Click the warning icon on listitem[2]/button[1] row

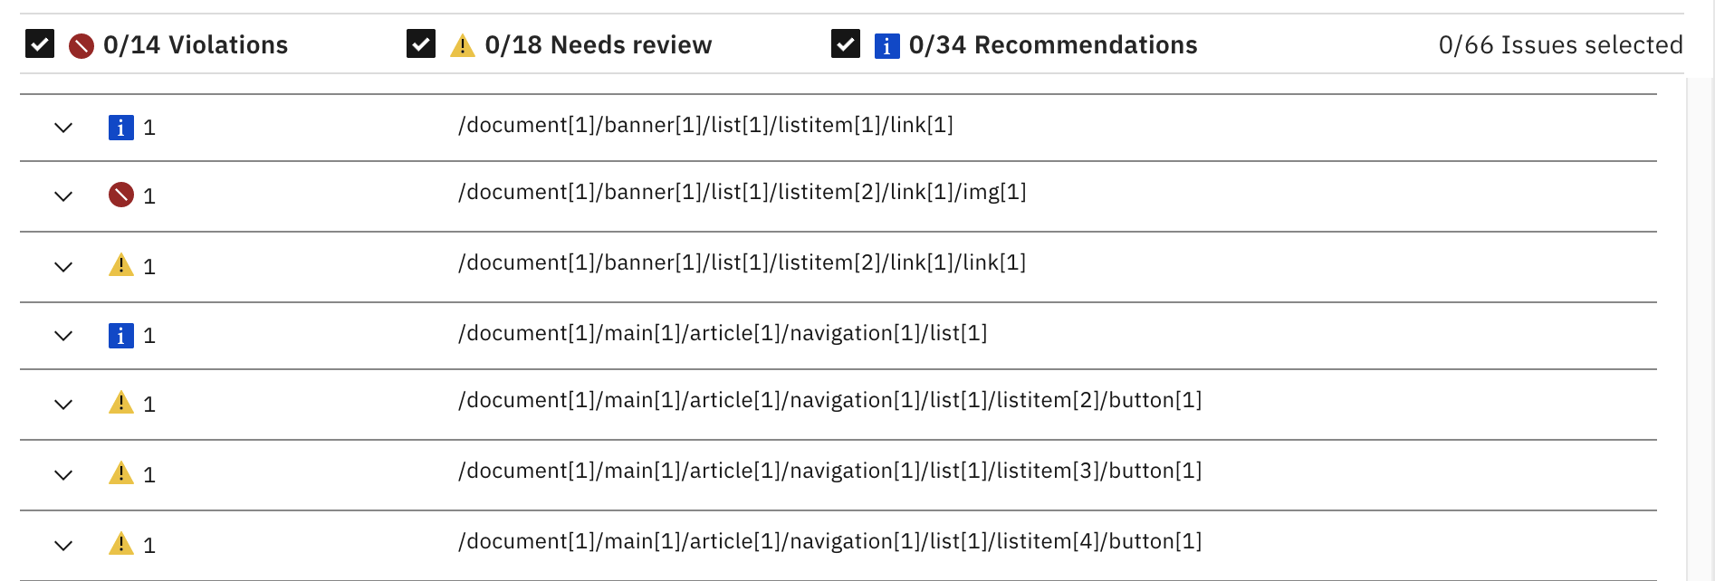(121, 404)
